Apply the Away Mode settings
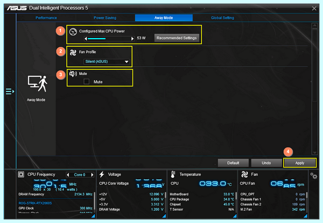This screenshot has width=323, height=223. click(300, 163)
